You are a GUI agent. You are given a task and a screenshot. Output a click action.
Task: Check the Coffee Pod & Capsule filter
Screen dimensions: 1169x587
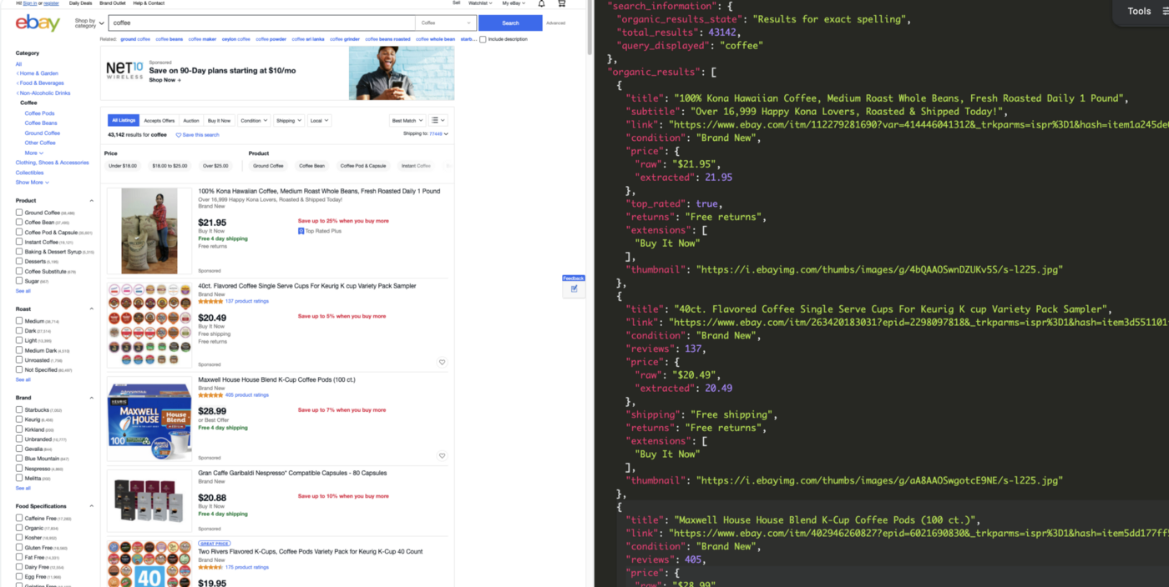pos(19,232)
